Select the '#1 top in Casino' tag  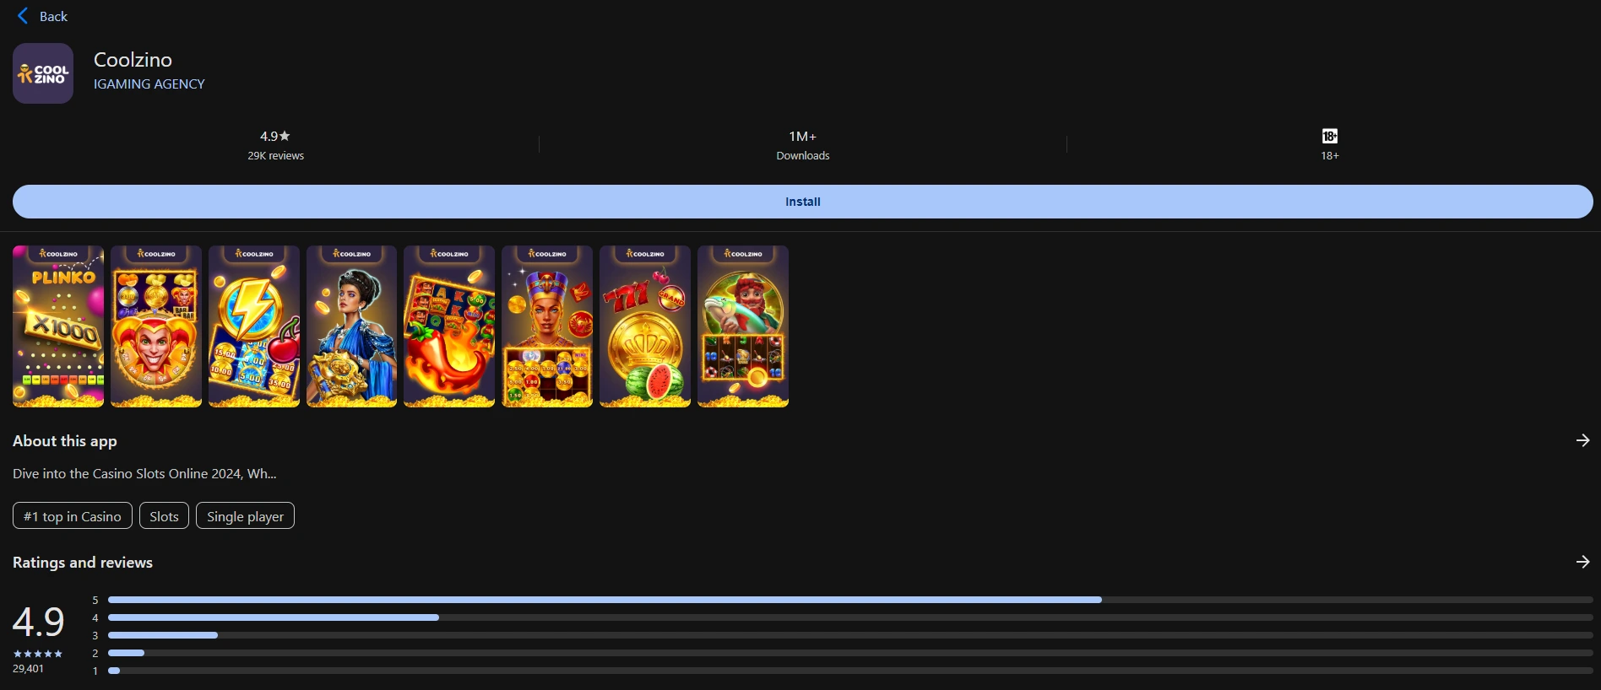73,516
